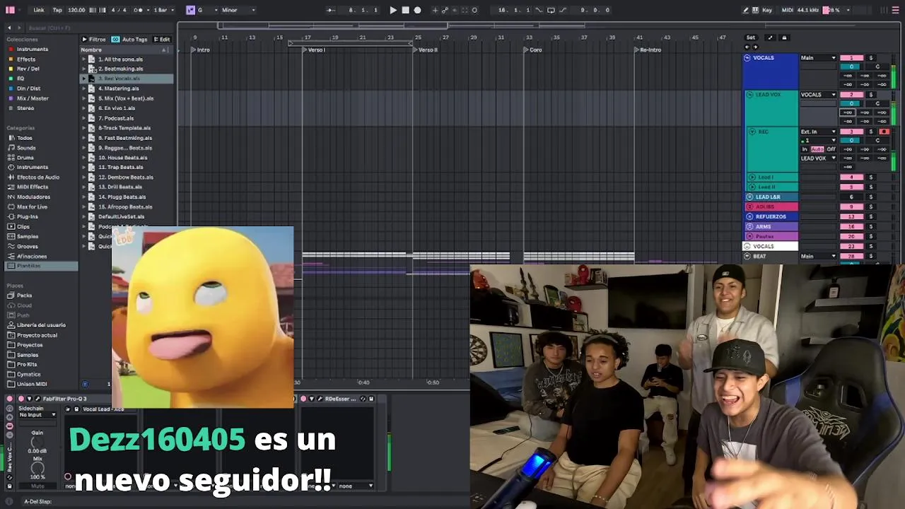Open the Drums category in browser
Screen dimensions: 905x509
[x=25, y=158]
